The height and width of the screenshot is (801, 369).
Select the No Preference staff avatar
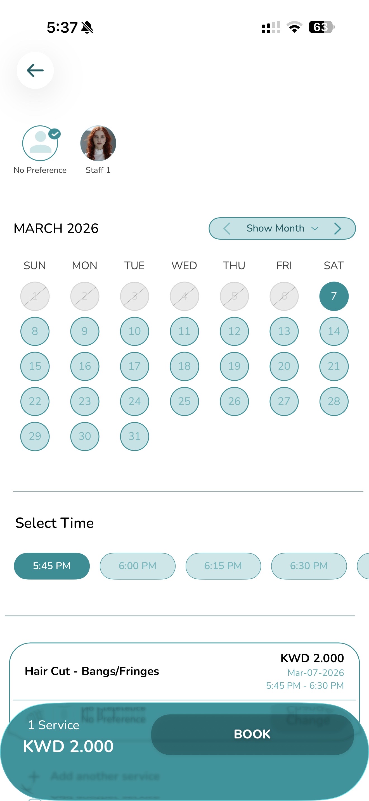pyautogui.click(x=40, y=143)
